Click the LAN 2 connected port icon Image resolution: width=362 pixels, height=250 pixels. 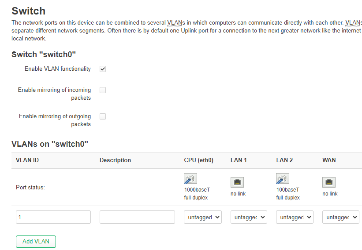282,178
